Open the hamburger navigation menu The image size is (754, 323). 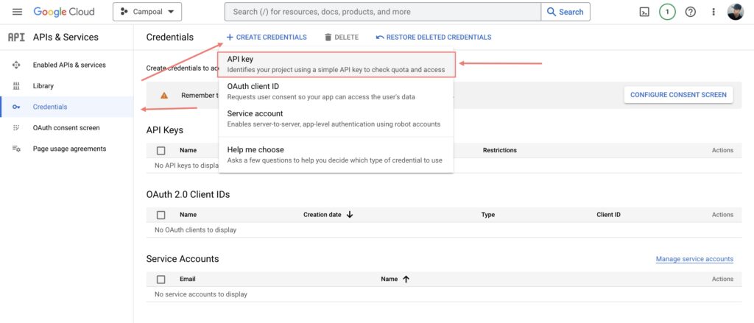click(18, 12)
